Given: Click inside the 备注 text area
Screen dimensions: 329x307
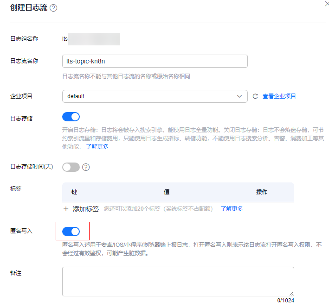Looking at the screenshot, I should coord(178,281).
